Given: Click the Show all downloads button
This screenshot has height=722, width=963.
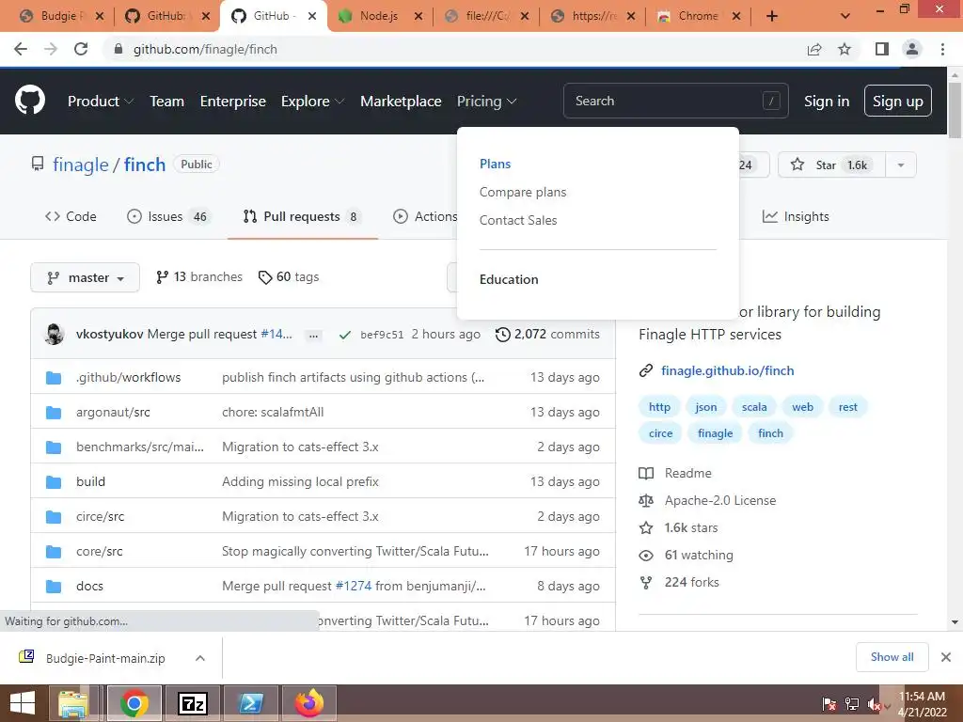Looking at the screenshot, I should [892, 657].
